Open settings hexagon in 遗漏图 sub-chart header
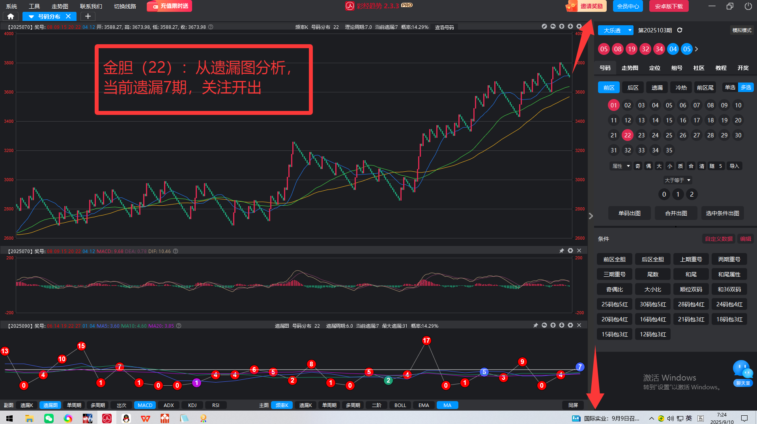Image resolution: width=757 pixels, height=424 pixels. (x=570, y=325)
